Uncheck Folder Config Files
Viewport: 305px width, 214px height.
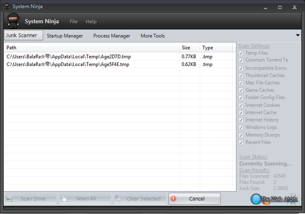tap(241, 98)
